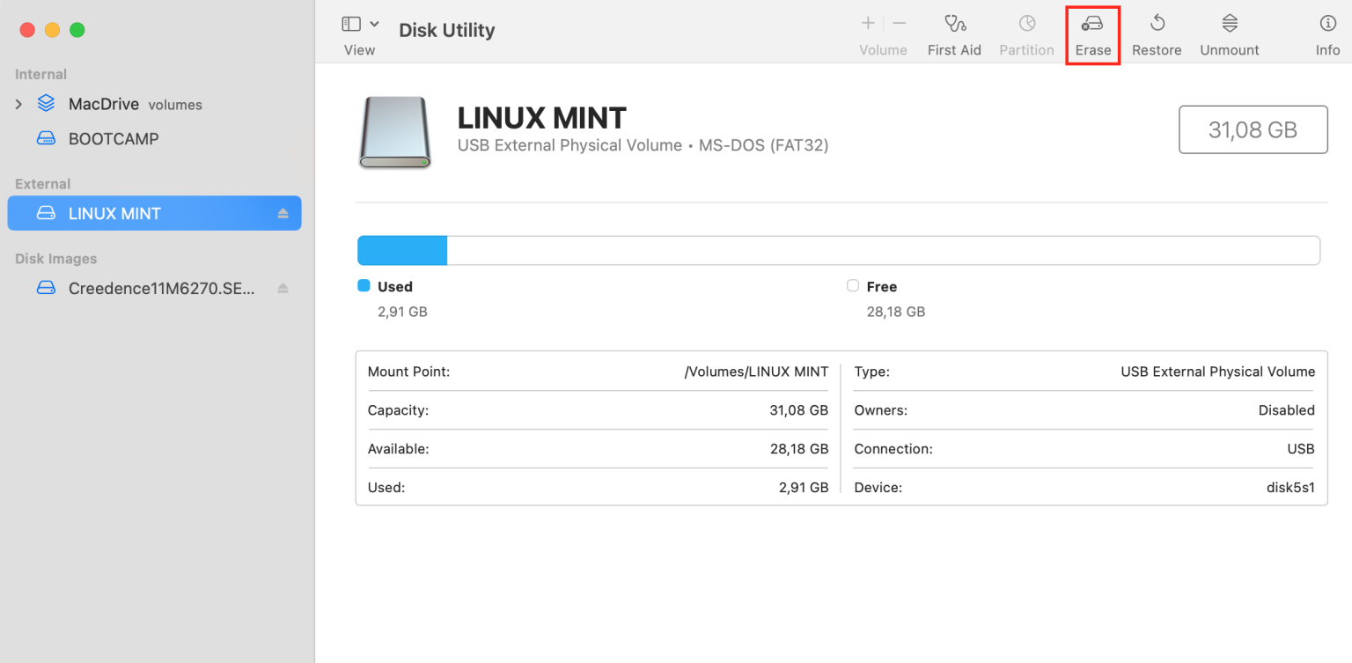Image resolution: width=1352 pixels, height=663 pixels.
Task: Eject the Creedence11M6270 disk image
Action: click(x=283, y=288)
